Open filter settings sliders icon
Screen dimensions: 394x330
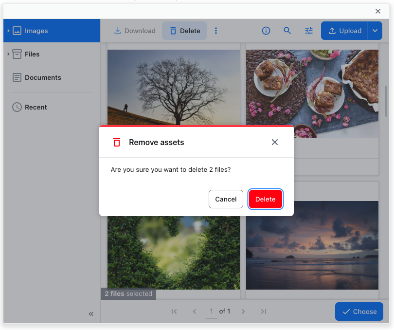click(309, 31)
